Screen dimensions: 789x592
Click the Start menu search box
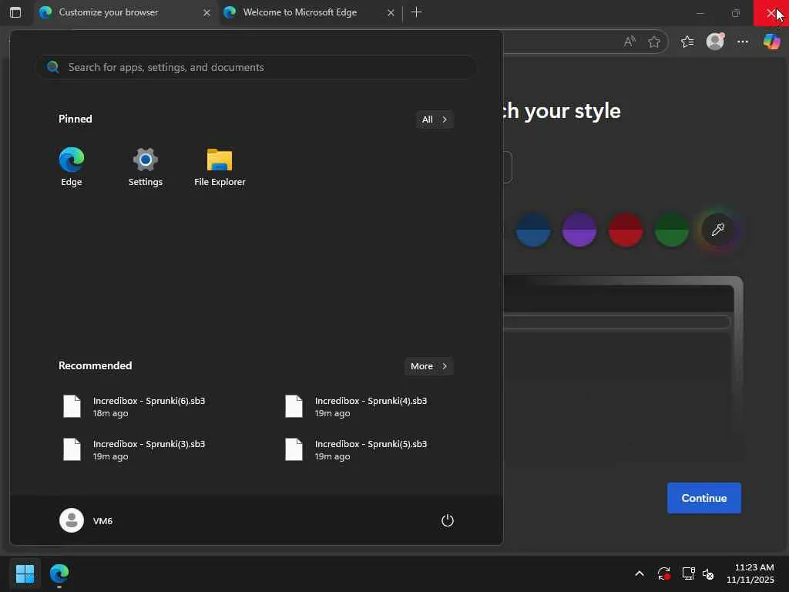256,67
